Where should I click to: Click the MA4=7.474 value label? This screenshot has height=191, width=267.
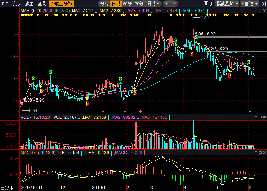click(166, 11)
